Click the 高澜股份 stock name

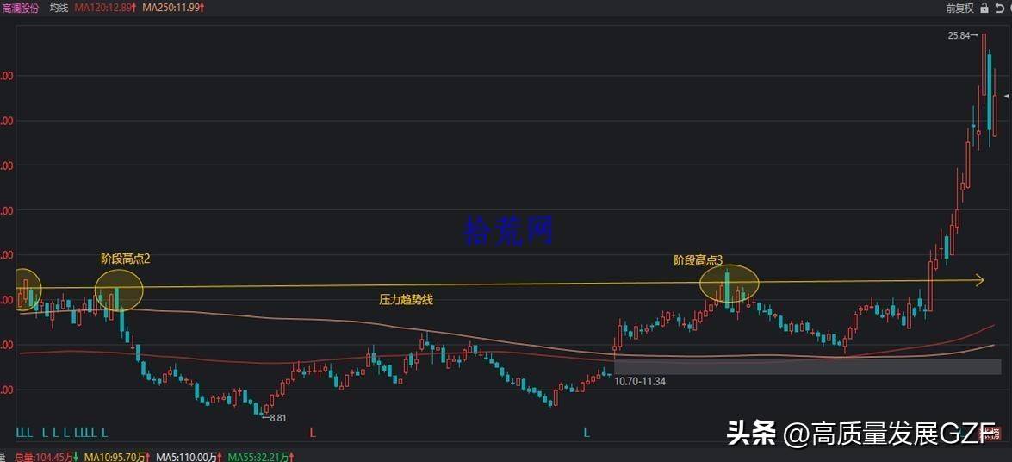[20, 9]
